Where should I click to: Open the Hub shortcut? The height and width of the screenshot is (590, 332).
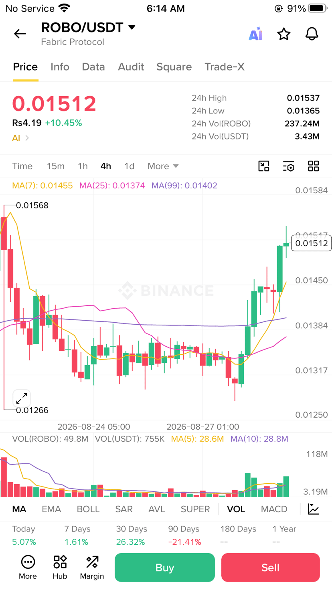tap(60, 567)
